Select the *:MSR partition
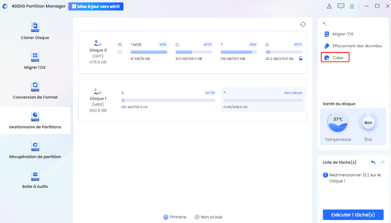Screen dimensions: 391x223 149,52
